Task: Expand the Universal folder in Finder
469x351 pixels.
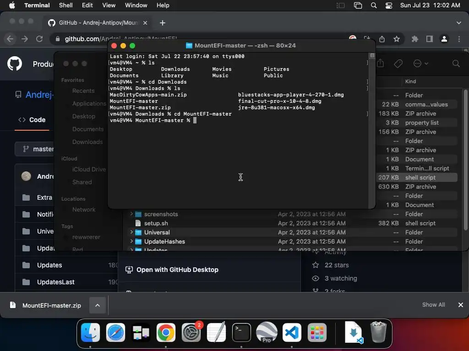Action: pyautogui.click(x=131, y=232)
